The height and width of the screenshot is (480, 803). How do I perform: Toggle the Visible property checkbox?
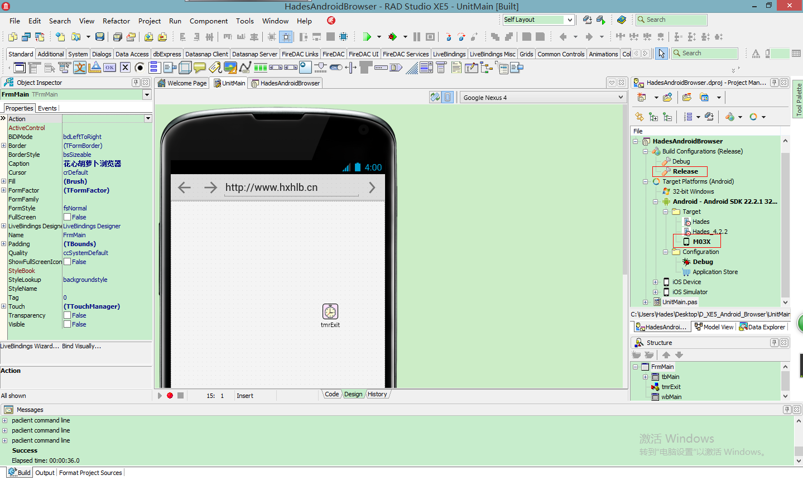pyautogui.click(x=67, y=324)
